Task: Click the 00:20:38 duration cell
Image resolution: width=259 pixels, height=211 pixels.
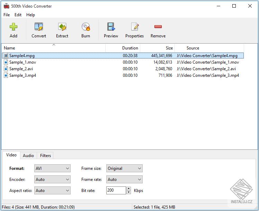Action: pyautogui.click(x=130, y=56)
